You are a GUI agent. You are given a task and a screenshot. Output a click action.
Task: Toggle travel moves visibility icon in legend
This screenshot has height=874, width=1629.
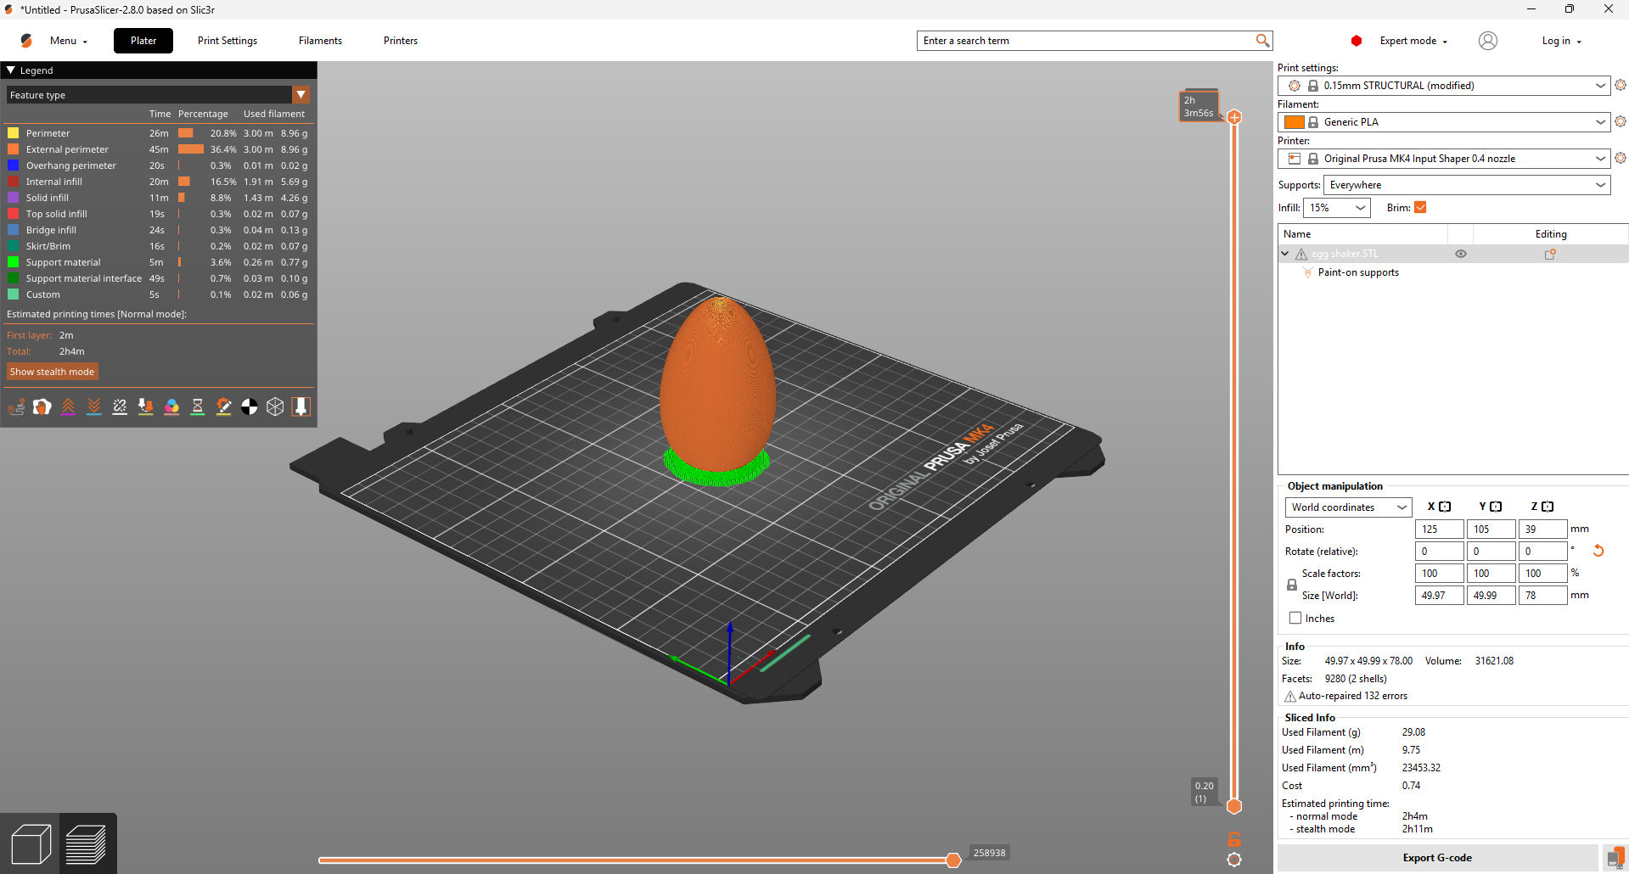click(16, 407)
